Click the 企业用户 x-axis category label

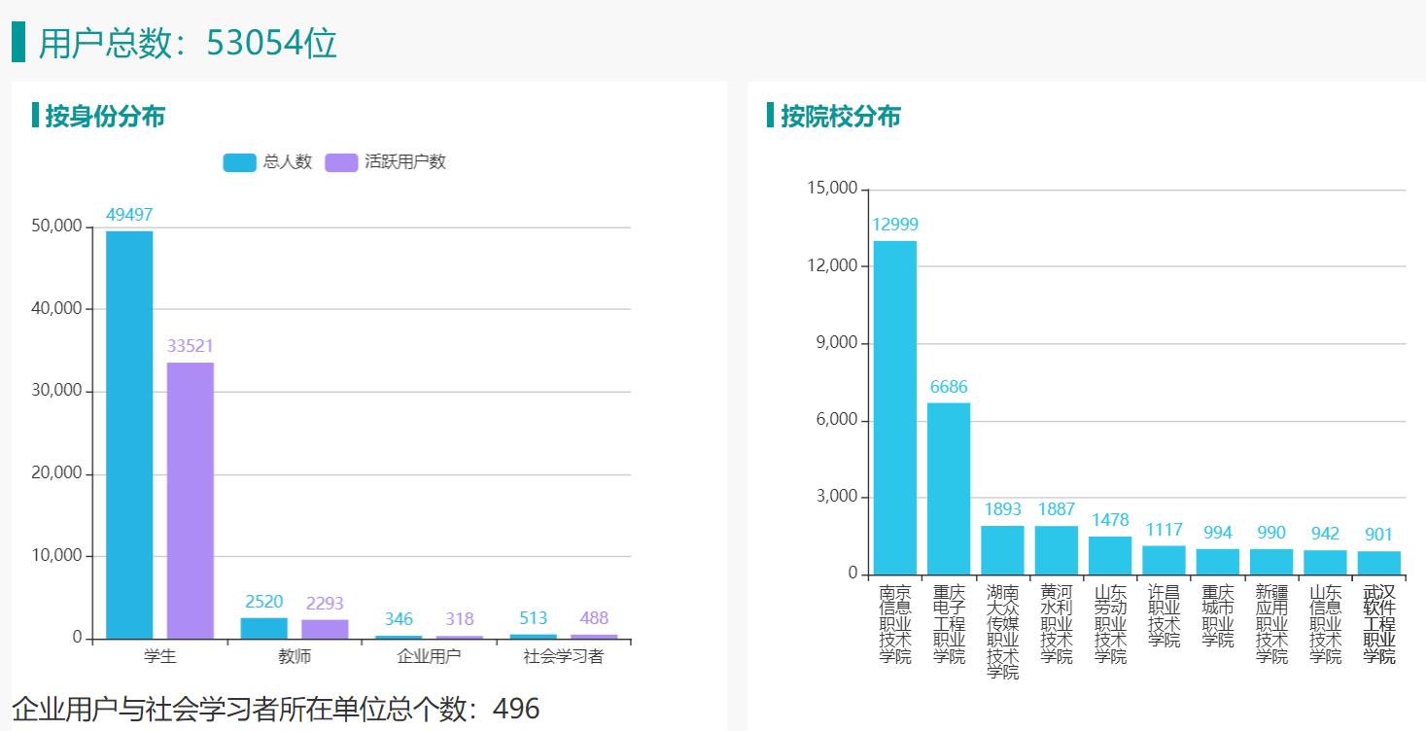pos(429,656)
